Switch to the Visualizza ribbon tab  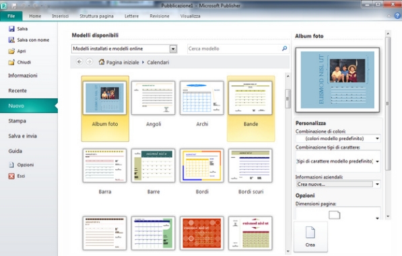[x=190, y=16]
